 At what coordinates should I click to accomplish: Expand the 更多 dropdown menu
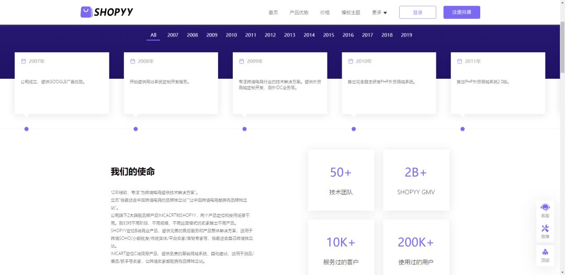pyautogui.click(x=379, y=13)
